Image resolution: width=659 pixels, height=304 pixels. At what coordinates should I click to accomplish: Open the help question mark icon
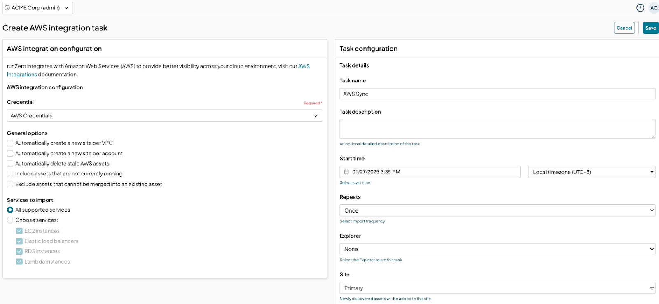coord(640,8)
